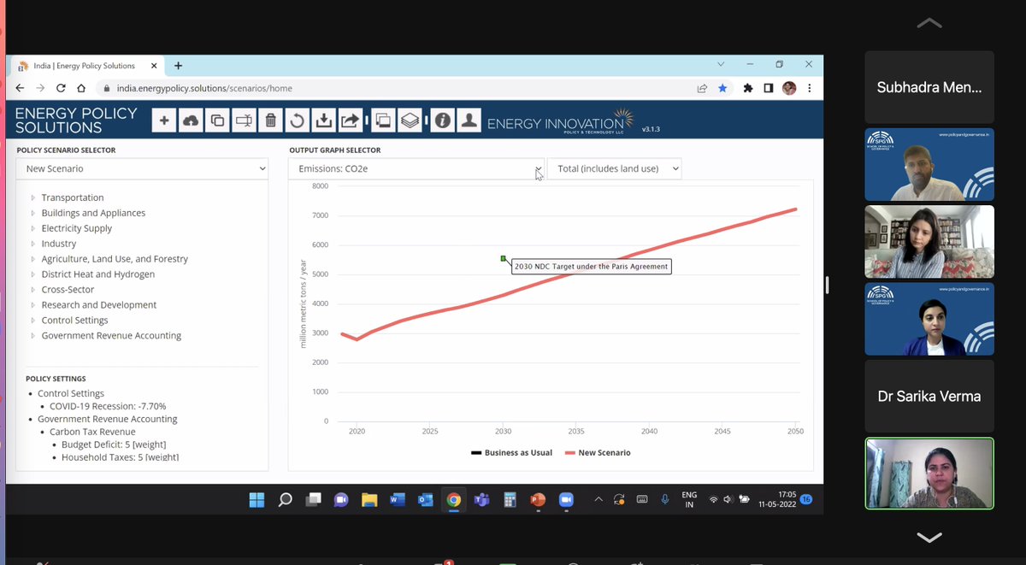Open the info icon in toolbar
Screen dimensions: 1026x565
tap(442, 121)
